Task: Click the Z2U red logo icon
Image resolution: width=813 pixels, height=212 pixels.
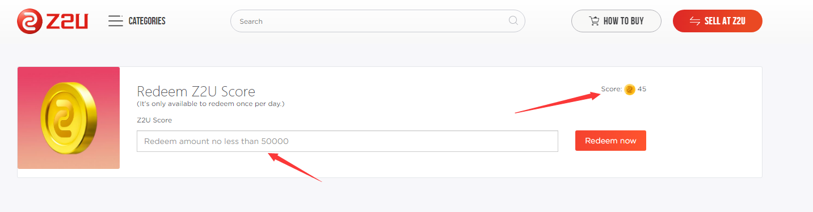Action: (29, 22)
